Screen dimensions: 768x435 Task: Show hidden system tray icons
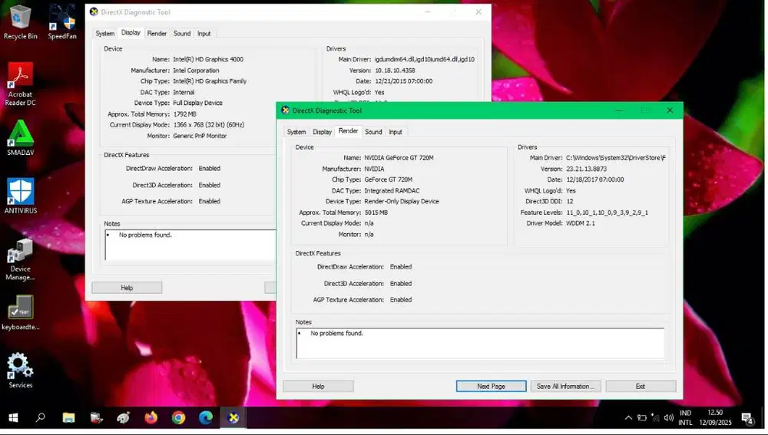[x=629, y=418]
